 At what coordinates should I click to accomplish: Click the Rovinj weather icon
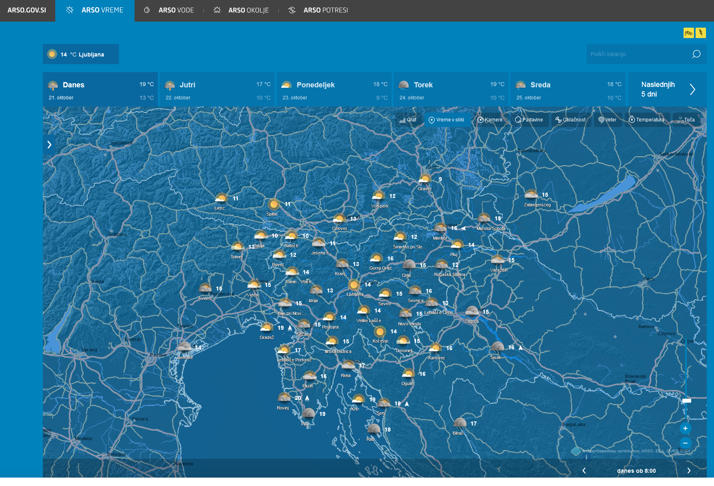tap(284, 397)
